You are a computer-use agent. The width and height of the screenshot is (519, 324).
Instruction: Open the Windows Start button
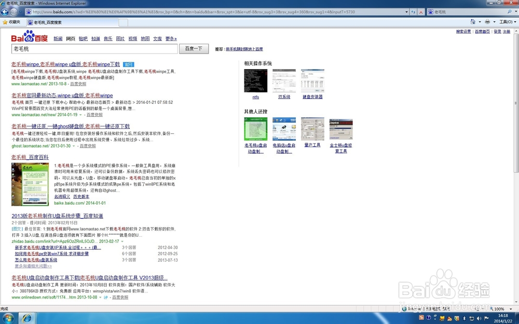pos(8,318)
